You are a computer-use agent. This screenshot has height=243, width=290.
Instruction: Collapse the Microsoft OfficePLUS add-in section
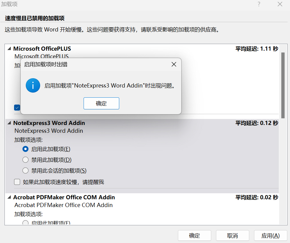pos(9,49)
